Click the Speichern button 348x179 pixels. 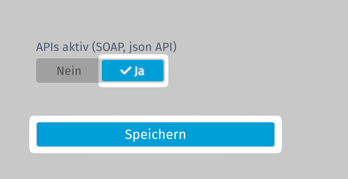(155, 134)
